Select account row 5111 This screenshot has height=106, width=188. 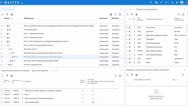(62, 57)
